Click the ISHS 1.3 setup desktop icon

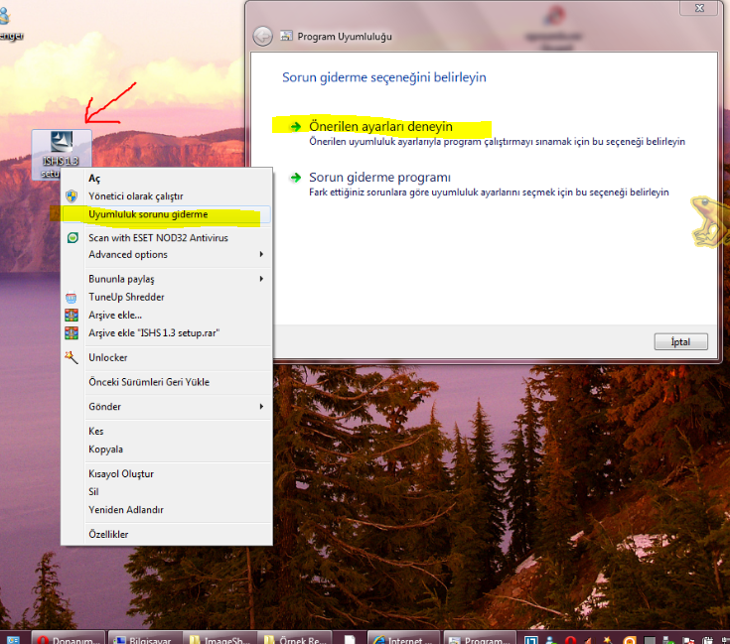(x=62, y=151)
